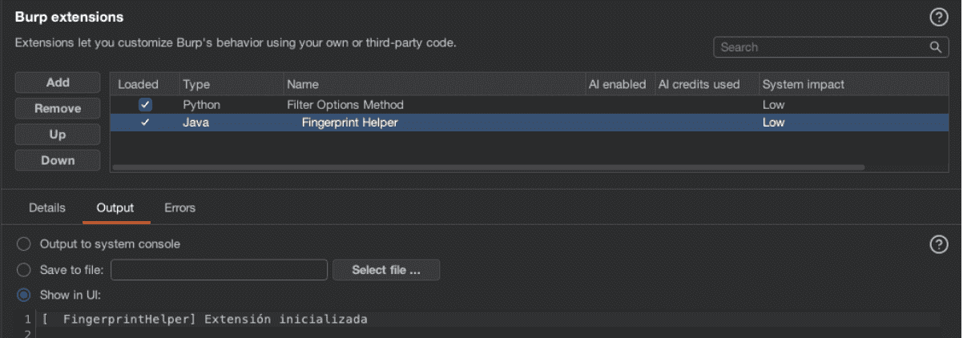Image resolution: width=963 pixels, height=338 pixels.
Task: Click the Burp extensions heading
Action: [69, 17]
